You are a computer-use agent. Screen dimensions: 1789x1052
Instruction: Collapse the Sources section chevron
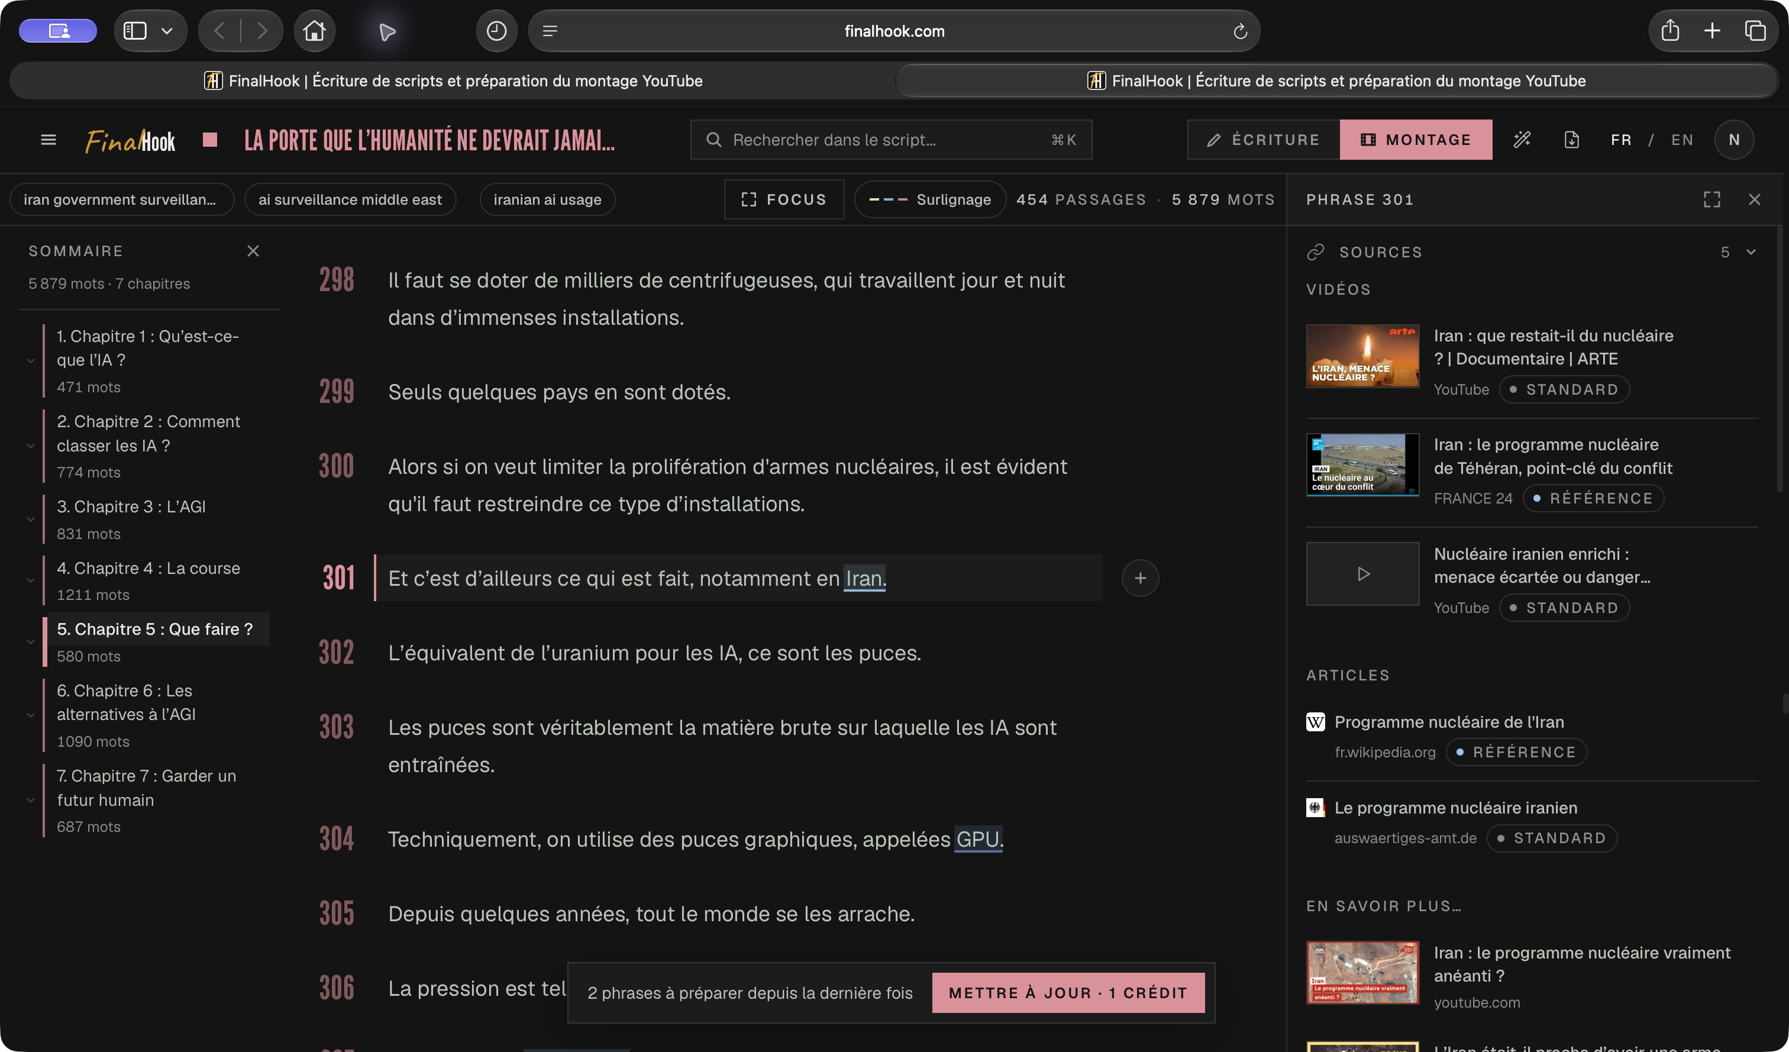click(1751, 252)
